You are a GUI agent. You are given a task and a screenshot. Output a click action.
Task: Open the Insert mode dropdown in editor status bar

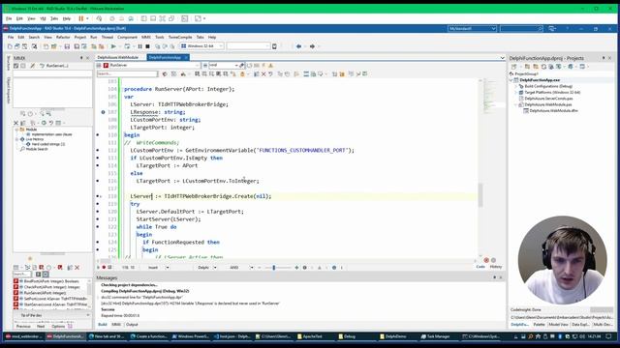coord(168,268)
